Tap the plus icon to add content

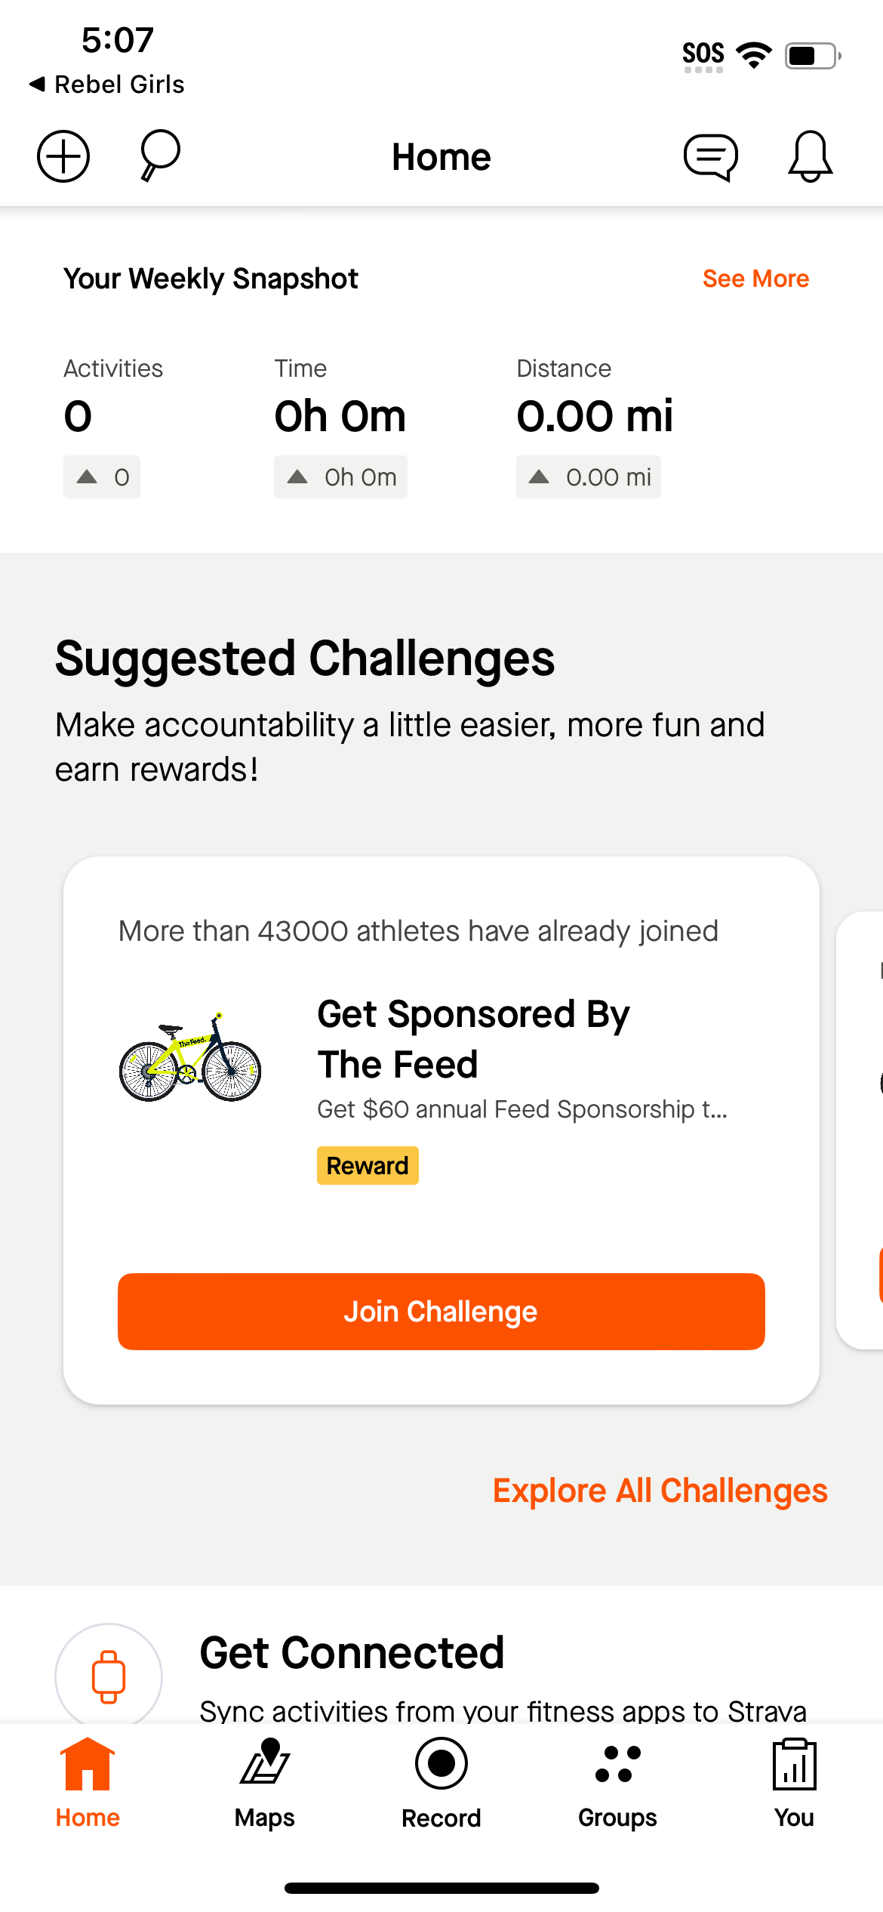point(63,156)
